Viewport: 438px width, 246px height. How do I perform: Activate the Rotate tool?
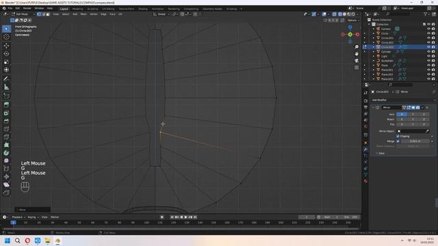coord(6,53)
